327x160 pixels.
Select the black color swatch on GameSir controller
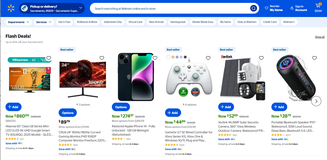(x=185, y=57)
